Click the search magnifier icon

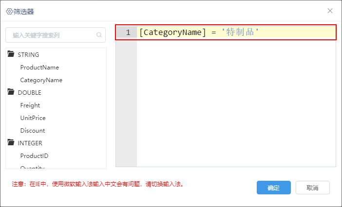coord(99,35)
